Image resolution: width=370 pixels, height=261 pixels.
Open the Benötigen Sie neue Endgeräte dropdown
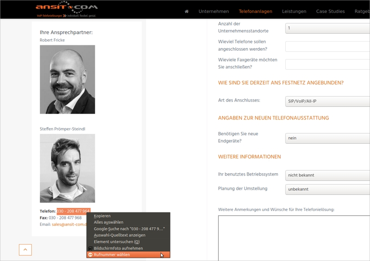click(x=327, y=138)
